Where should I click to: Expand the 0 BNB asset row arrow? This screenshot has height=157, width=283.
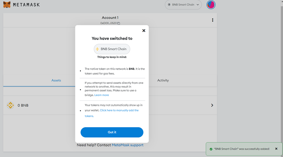point(212,105)
